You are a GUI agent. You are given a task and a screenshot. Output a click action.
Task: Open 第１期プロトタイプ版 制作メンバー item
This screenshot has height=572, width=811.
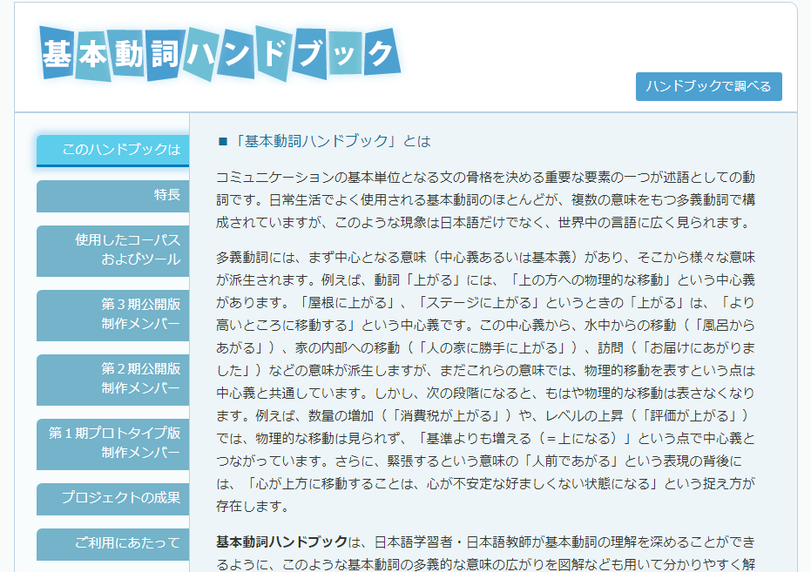(112, 444)
